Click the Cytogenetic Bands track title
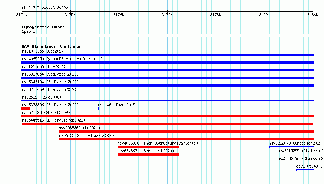324x184 pixels. (43, 27)
